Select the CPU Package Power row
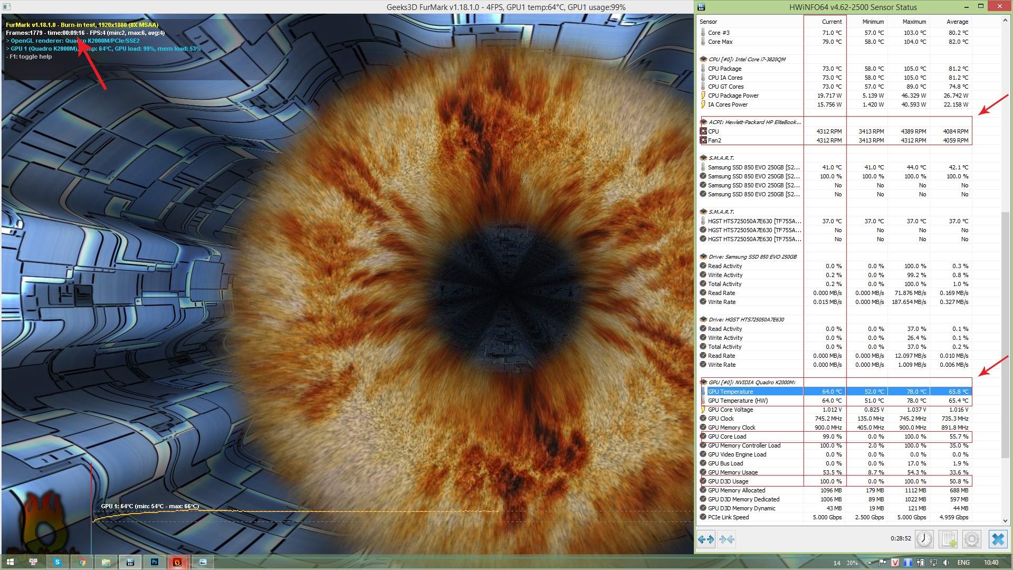Image resolution: width=1013 pixels, height=570 pixels. (835, 96)
